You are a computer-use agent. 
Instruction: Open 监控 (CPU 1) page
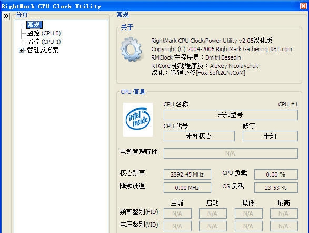click(x=44, y=42)
